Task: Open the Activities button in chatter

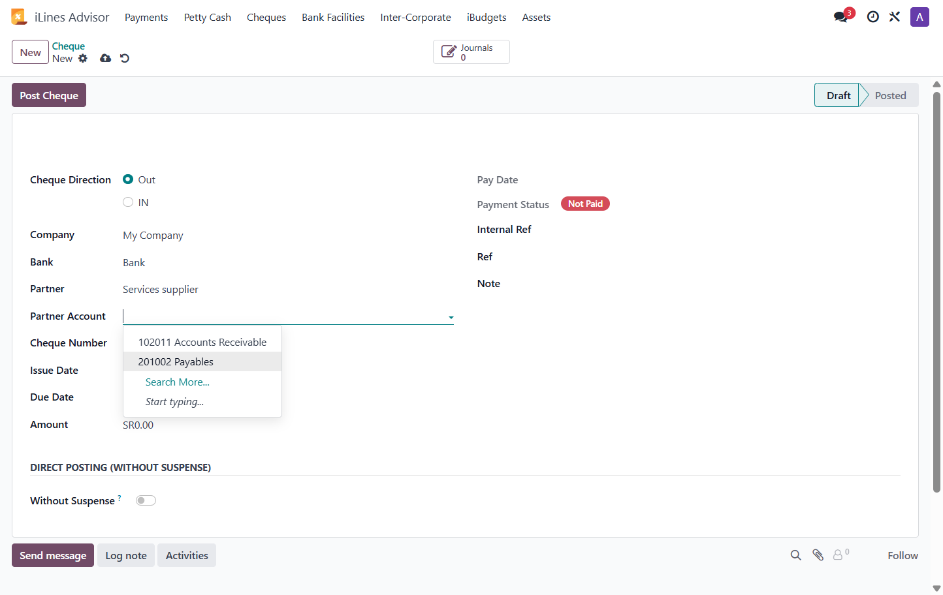Action: click(x=187, y=555)
